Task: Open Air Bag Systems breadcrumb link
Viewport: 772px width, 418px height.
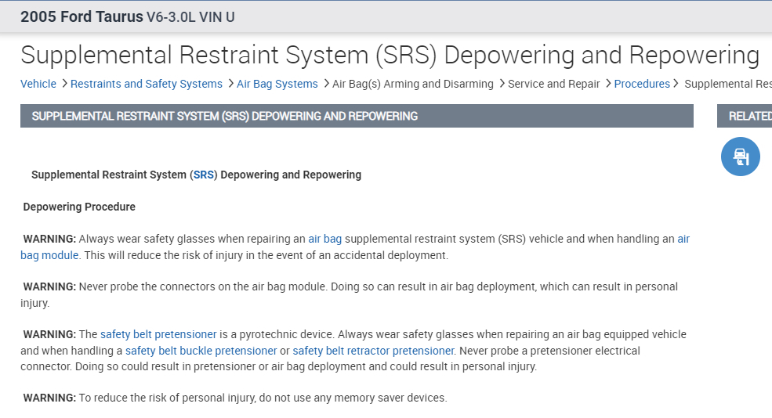Action: pos(277,84)
